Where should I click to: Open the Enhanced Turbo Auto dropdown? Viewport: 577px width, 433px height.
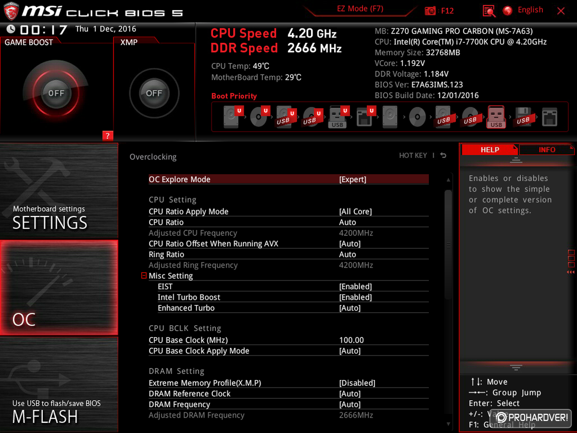[350, 308]
